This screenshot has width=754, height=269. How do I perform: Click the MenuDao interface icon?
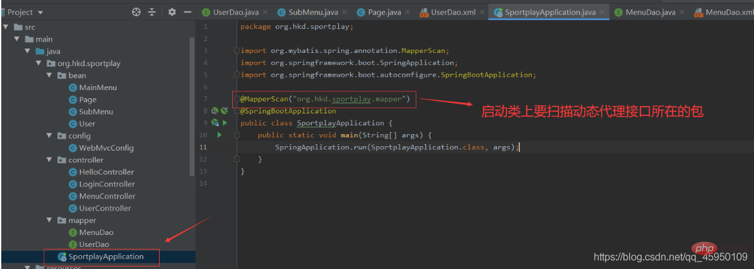73,232
